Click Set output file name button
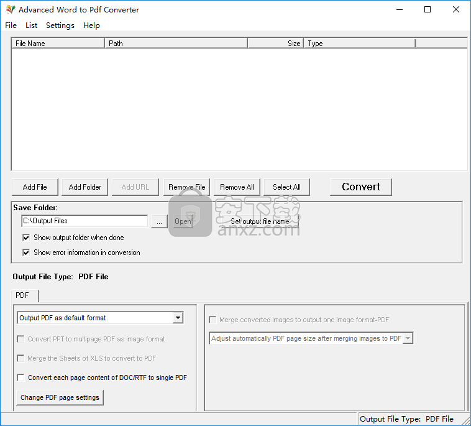This screenshot has height=426, width=471. coord(260,221)
